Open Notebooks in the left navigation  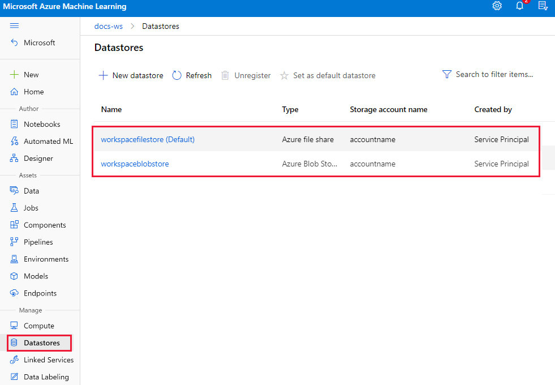(42, 124)
